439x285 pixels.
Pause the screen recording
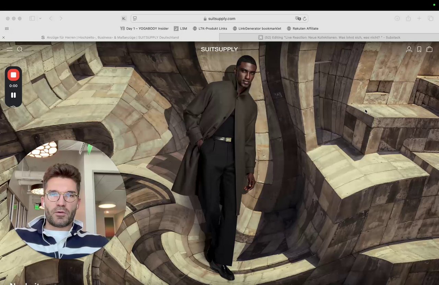tap(13, 95)
